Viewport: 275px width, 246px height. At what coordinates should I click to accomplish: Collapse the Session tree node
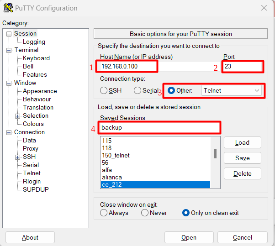pos(9,34)
